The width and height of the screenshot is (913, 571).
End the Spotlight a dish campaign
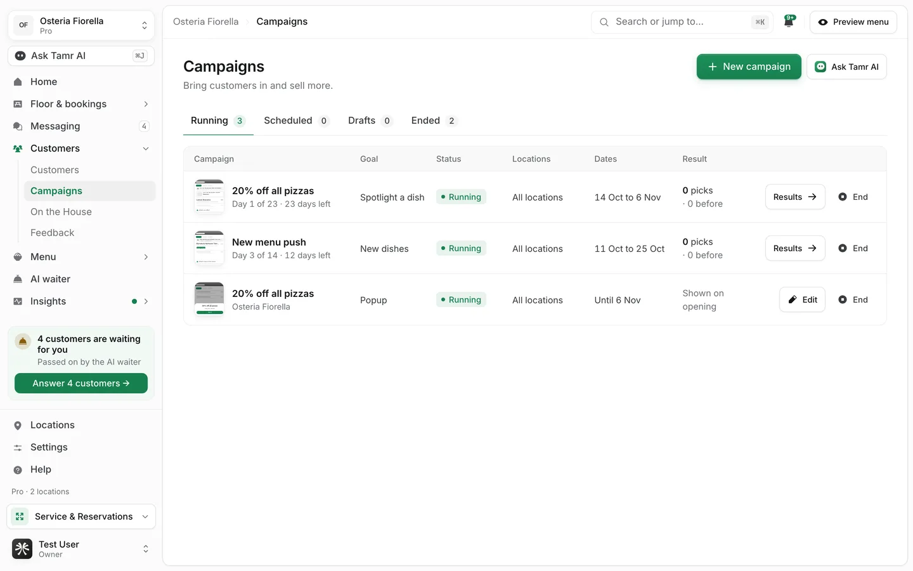click(x=853, y=197)
